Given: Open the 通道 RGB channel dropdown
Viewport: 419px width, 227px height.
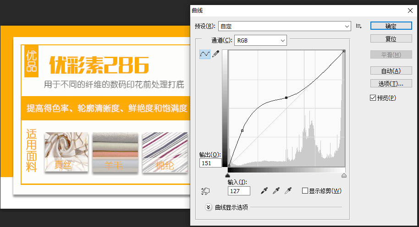Looking at the screenshot, I should click(260, 41).
